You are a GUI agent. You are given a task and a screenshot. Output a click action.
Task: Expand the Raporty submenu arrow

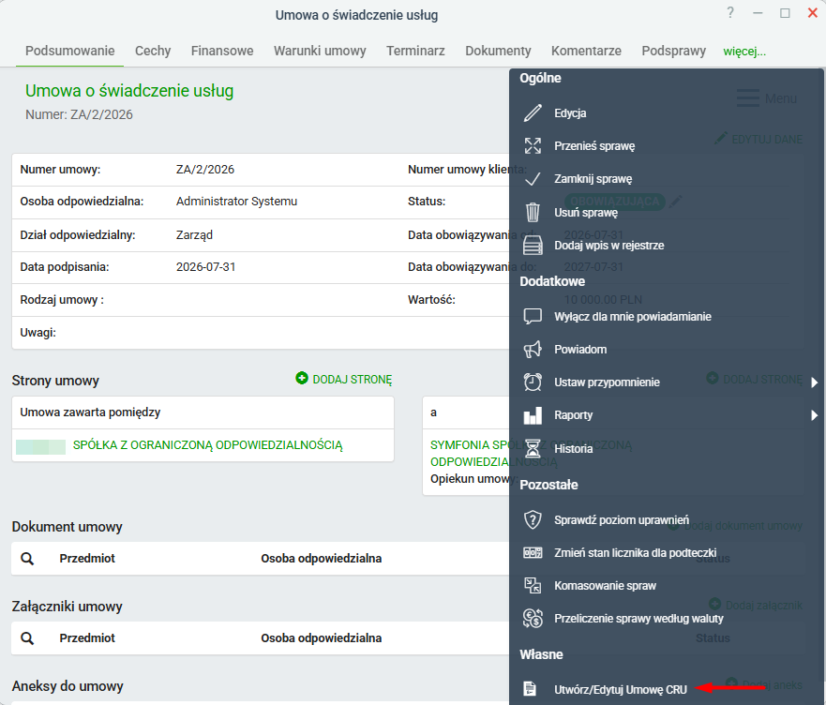(815, 415)
